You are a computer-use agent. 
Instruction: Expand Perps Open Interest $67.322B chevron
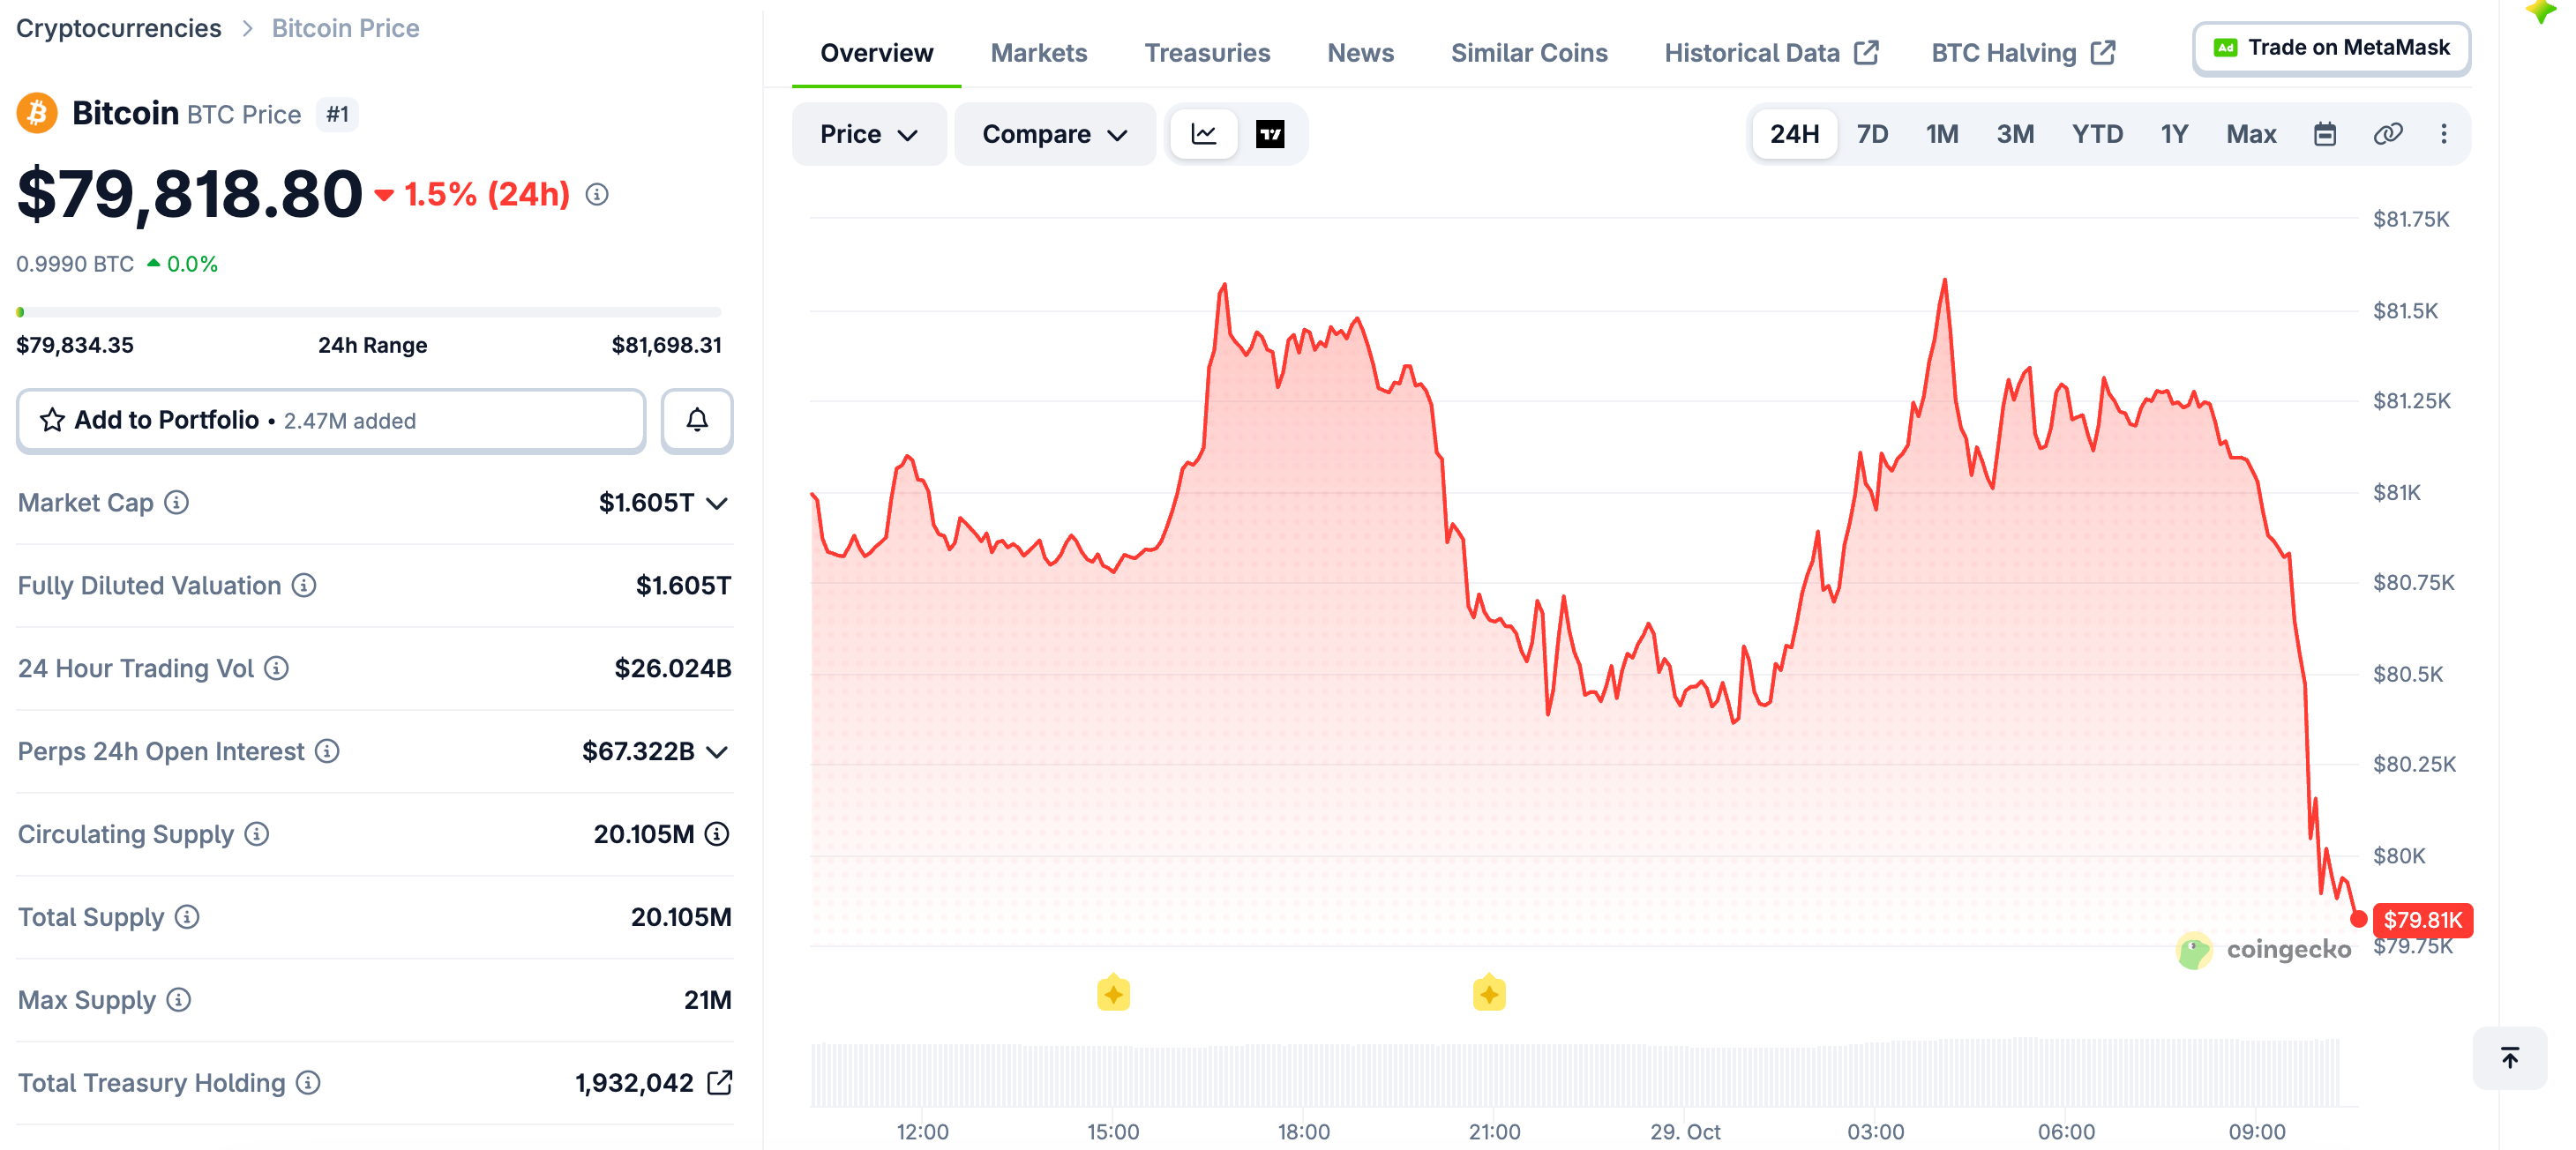tap(717, 753)
